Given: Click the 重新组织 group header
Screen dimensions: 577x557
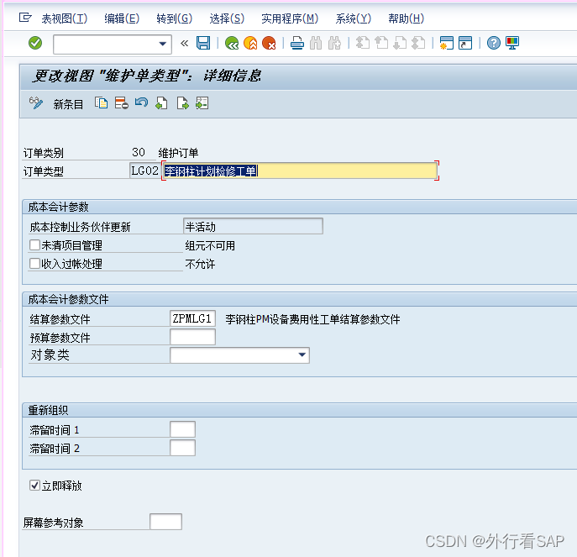Looking at the screenshot, I should (48, 410).
